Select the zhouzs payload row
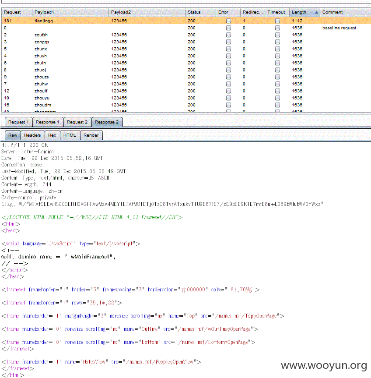 [x=186, y=77]
